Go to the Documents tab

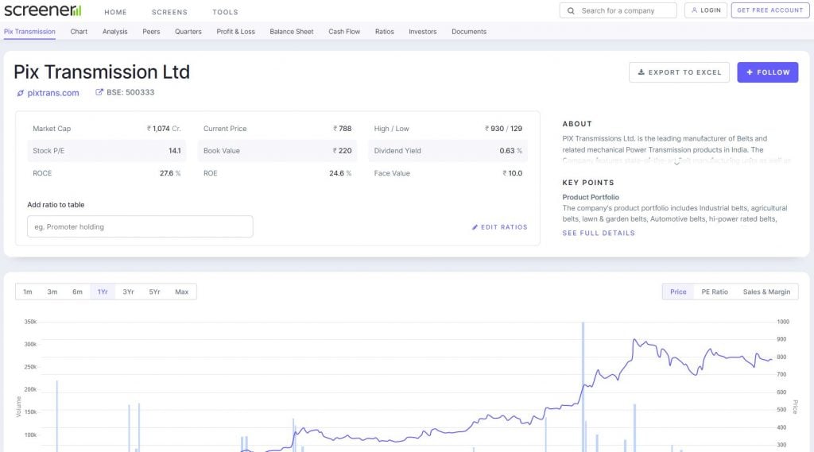pyautogui.click(x=469, y=32)
